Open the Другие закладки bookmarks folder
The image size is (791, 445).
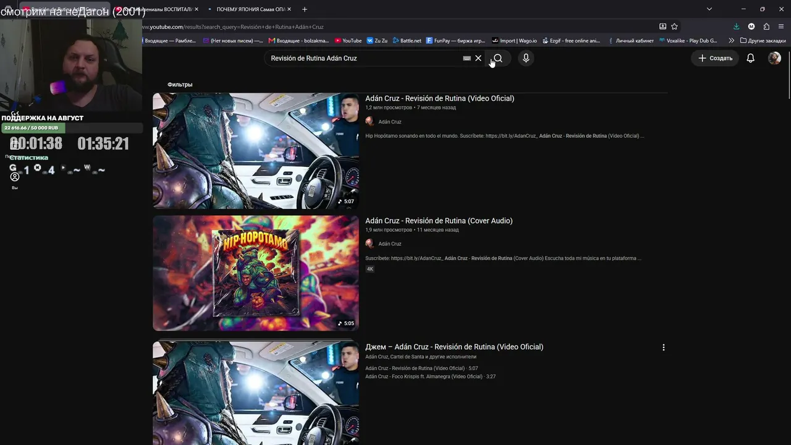(763, 41)
